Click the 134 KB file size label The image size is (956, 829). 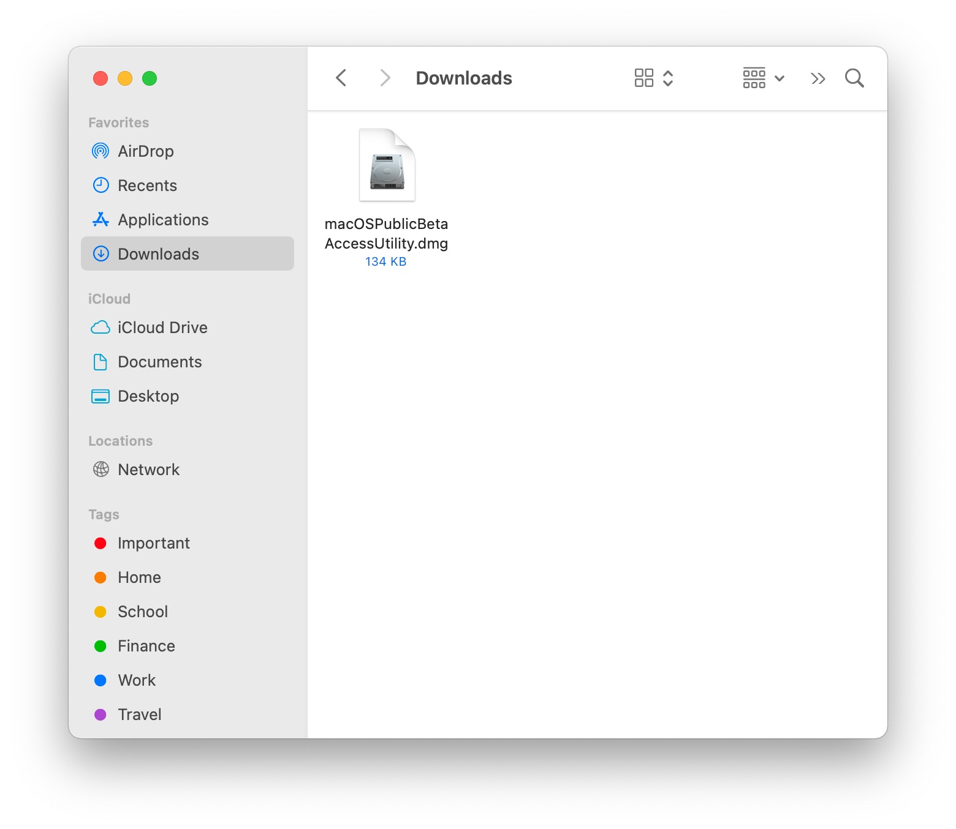point(386,261)
